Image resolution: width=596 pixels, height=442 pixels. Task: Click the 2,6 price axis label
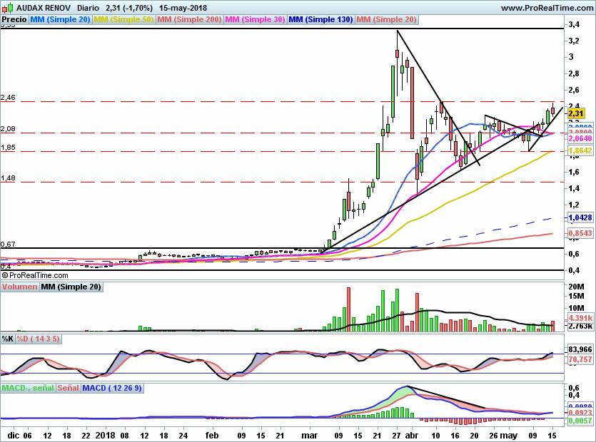tap(574, 90)
